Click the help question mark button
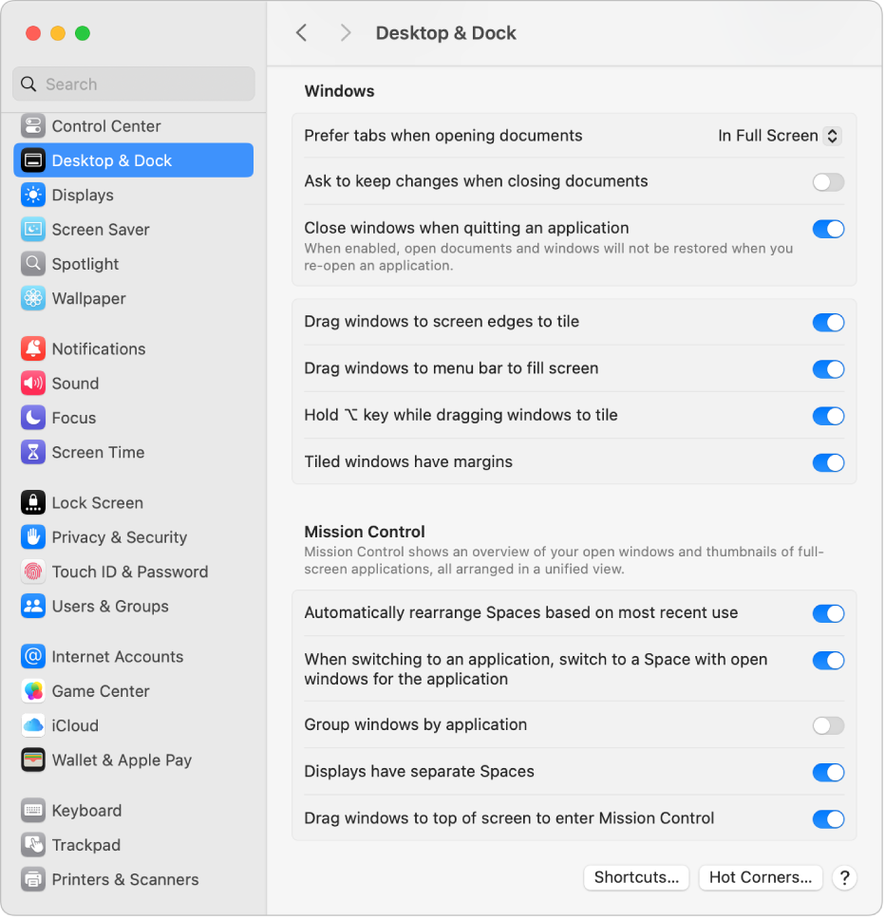This screenshot has height=919, width=885. 843,878
